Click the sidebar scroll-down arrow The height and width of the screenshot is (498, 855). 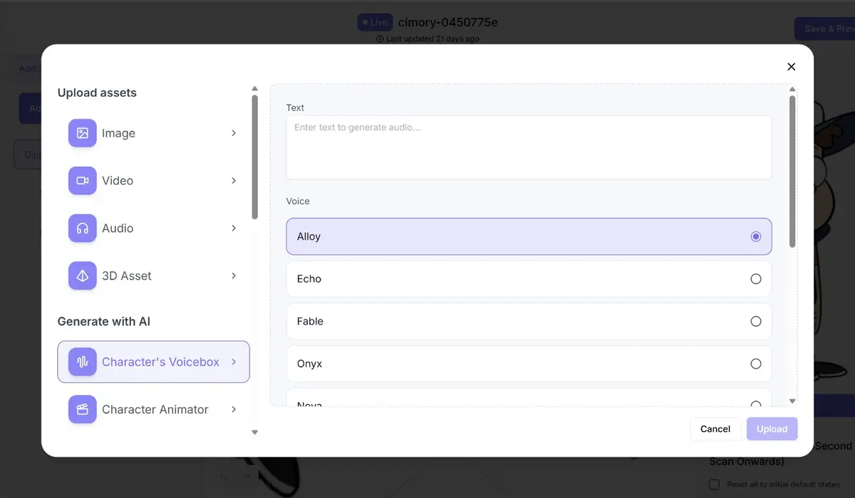(x=255, y=432)
